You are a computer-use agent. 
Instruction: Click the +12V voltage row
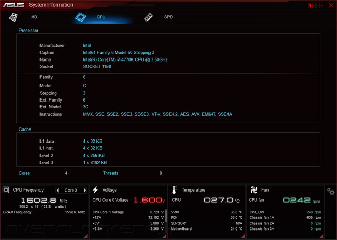click(128, 217)
